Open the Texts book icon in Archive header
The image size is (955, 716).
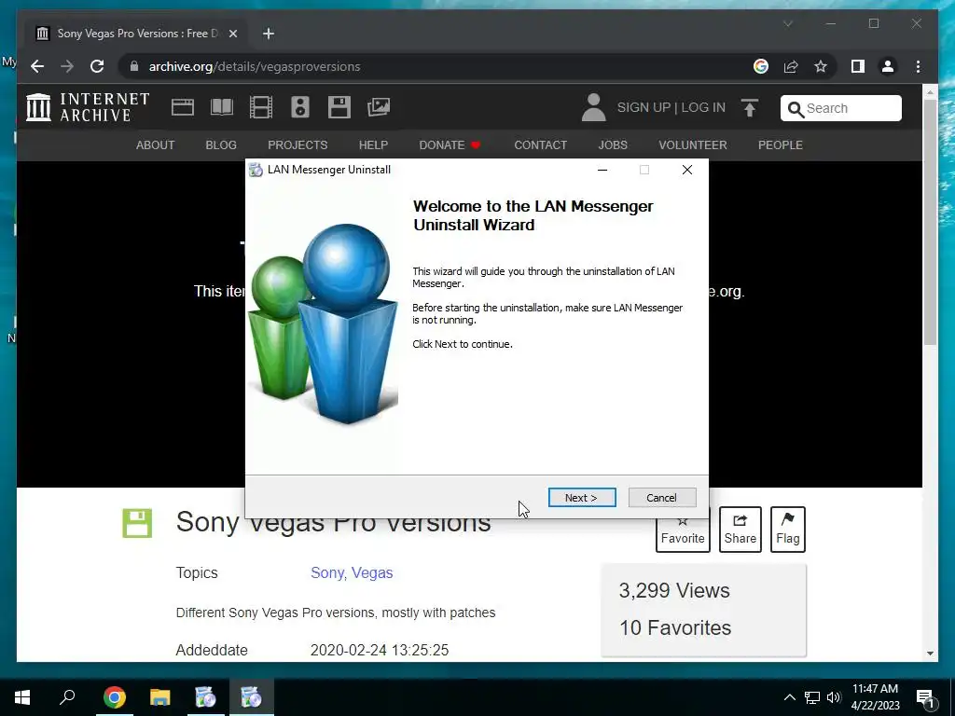[x=222, y=107]
